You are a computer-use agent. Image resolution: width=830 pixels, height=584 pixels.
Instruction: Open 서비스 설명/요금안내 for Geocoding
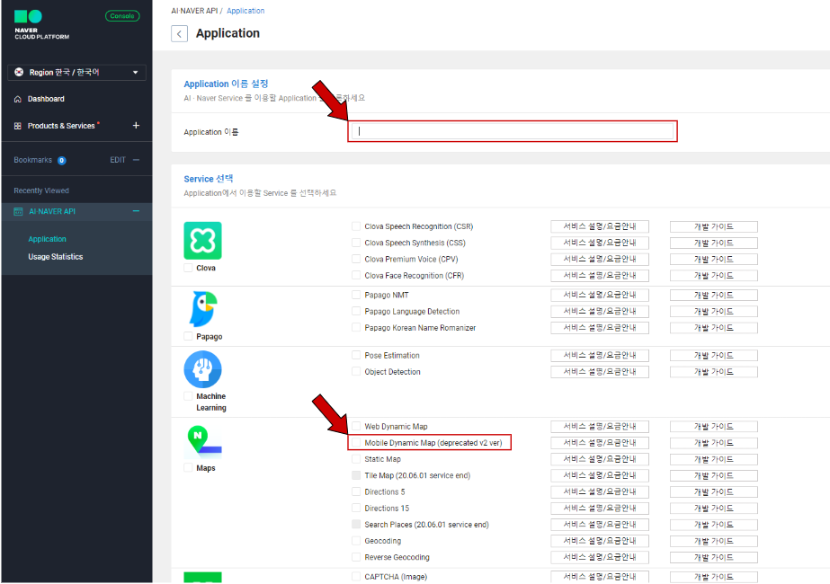click(x=600, y=541)
